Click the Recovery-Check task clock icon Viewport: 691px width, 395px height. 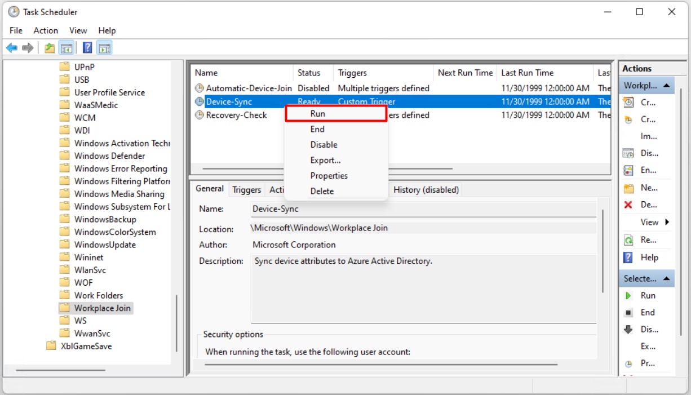tap(200, 115)
